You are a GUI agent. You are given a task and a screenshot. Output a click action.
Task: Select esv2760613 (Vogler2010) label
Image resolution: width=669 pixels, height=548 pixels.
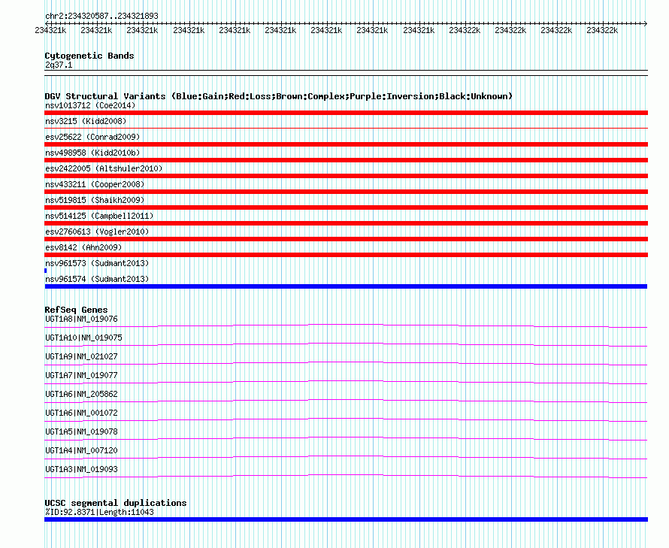click(97, 232)
